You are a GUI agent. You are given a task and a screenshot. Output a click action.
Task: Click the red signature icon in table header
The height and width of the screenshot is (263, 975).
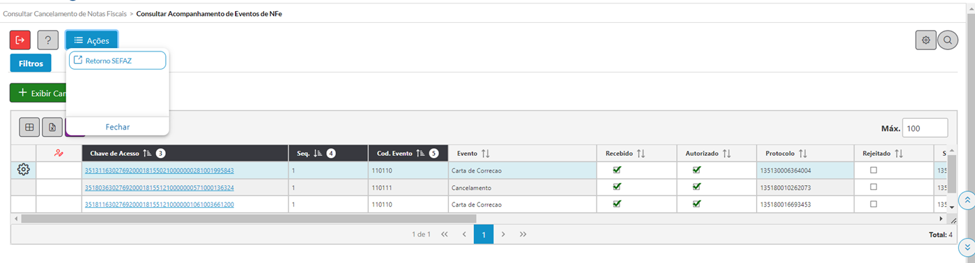[x=59, y=153]
